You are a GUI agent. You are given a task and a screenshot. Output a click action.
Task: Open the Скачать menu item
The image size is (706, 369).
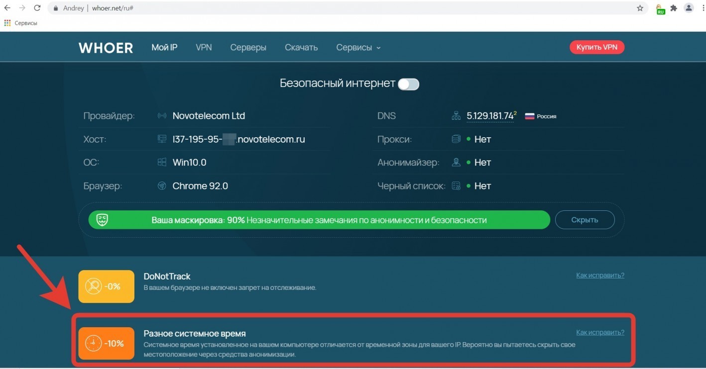[x=301, y=48]
